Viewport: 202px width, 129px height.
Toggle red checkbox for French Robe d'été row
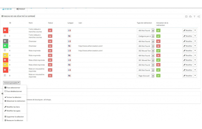(x=5, y=60)
